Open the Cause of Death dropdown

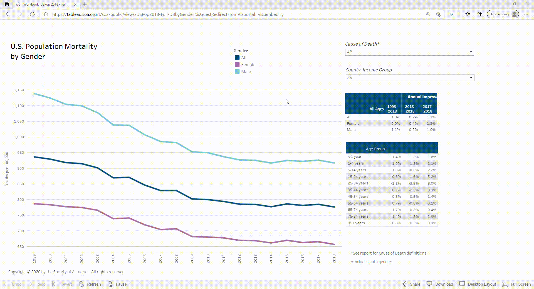tap(470, 52)
